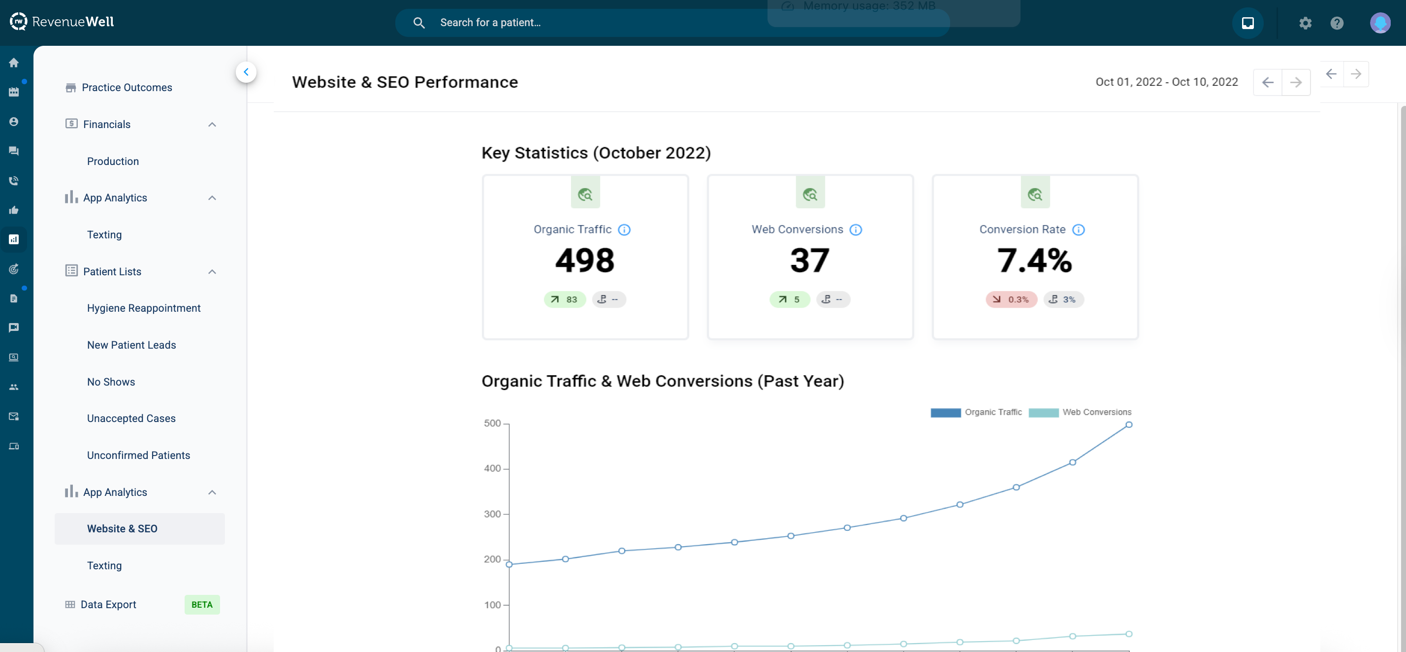Collapse the Financials section
Screen dimensions: 1406x652
coord(212,125)
